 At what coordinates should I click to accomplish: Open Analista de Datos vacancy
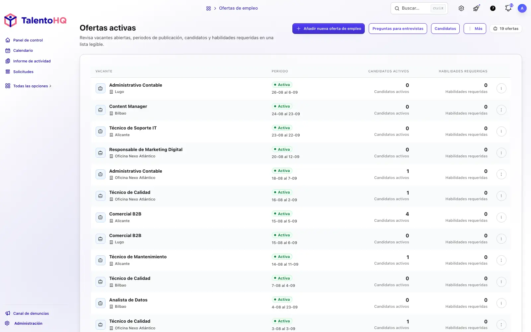click(x=128, y=300)
